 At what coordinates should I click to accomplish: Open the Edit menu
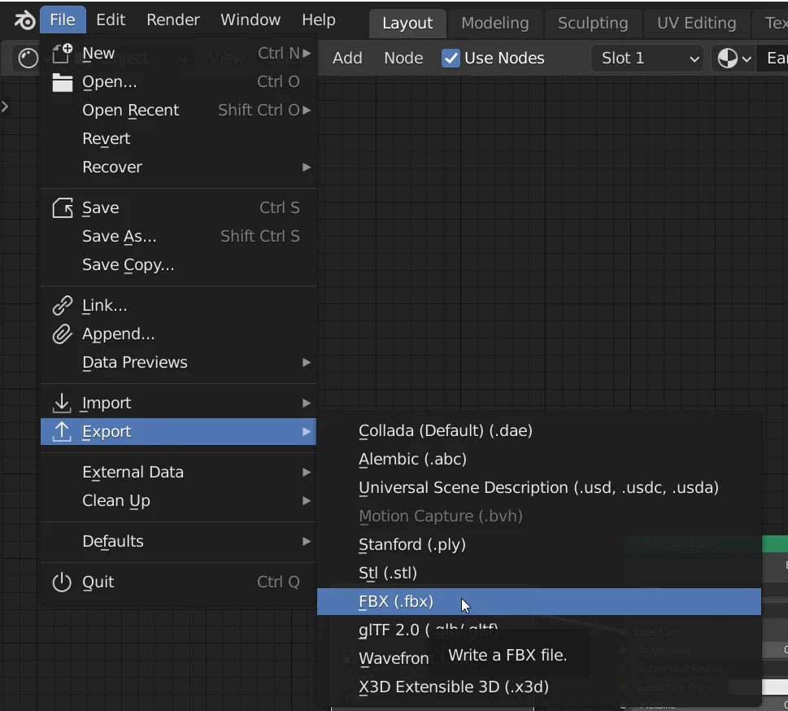pos(111,20)
